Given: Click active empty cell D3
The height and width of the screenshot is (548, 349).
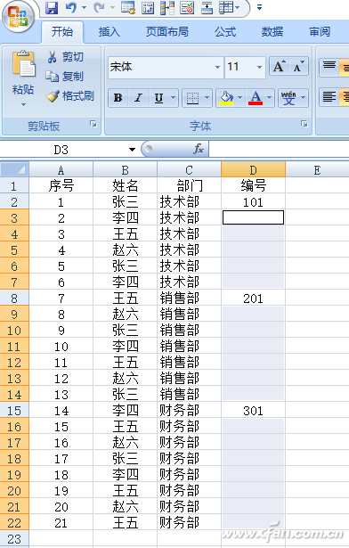Looking at the screenshot, I should point(253,217).
